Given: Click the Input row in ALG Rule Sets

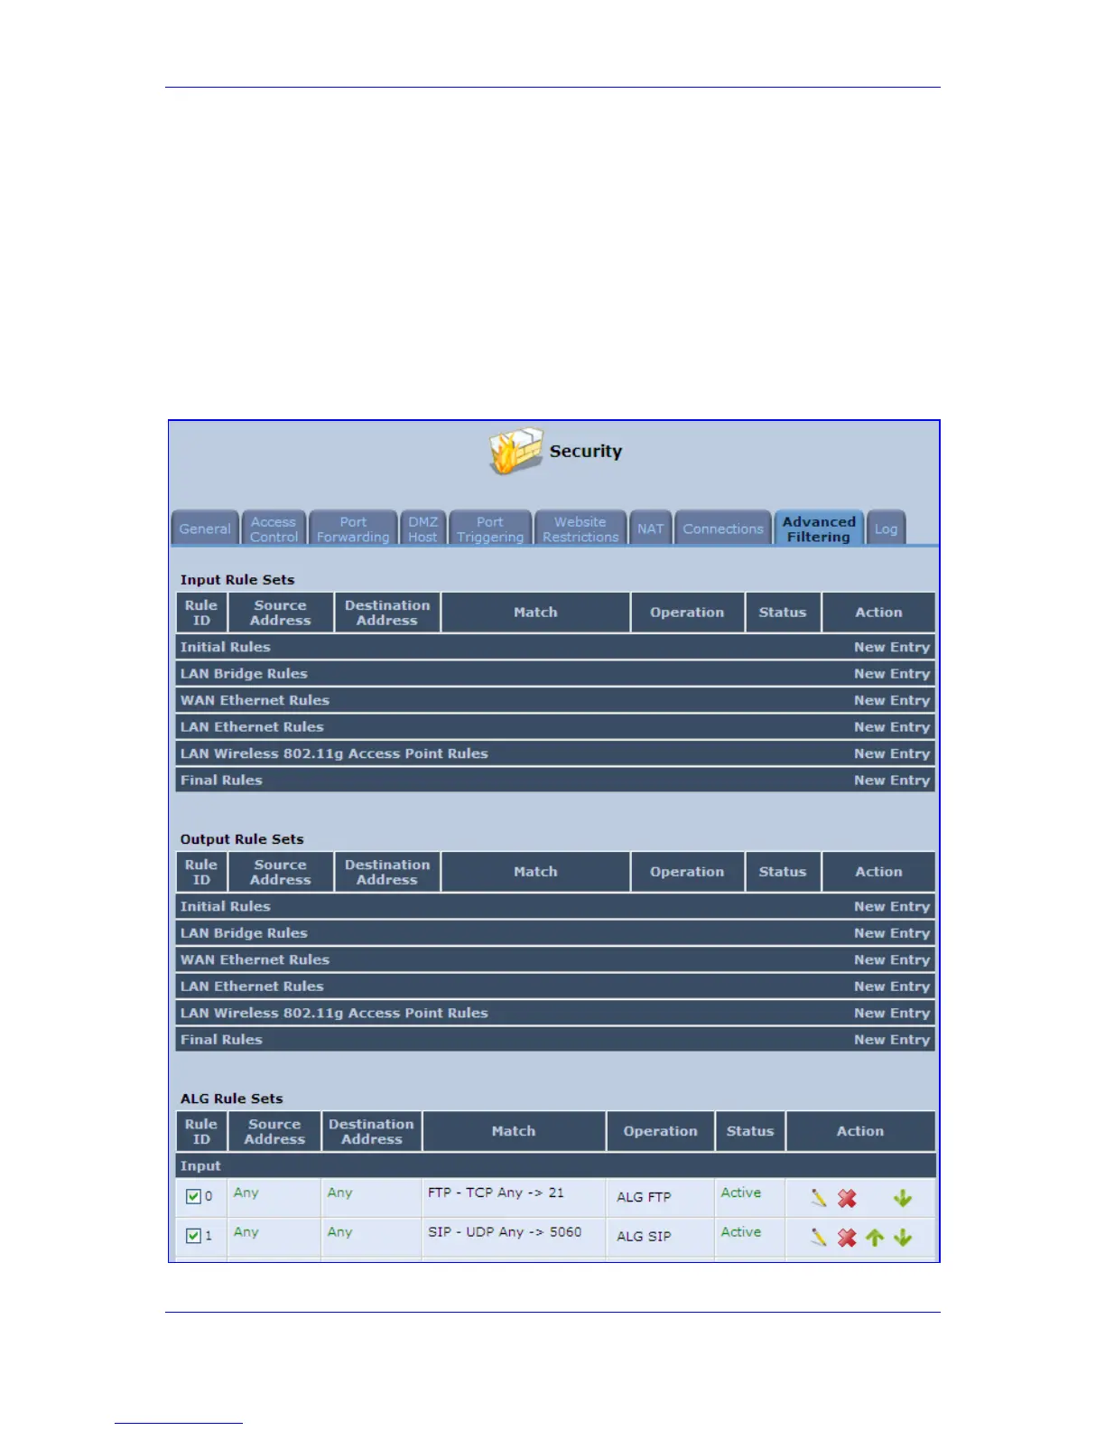Looking at the screenshot, I should pyautogui.click(x=555, y=1165).
